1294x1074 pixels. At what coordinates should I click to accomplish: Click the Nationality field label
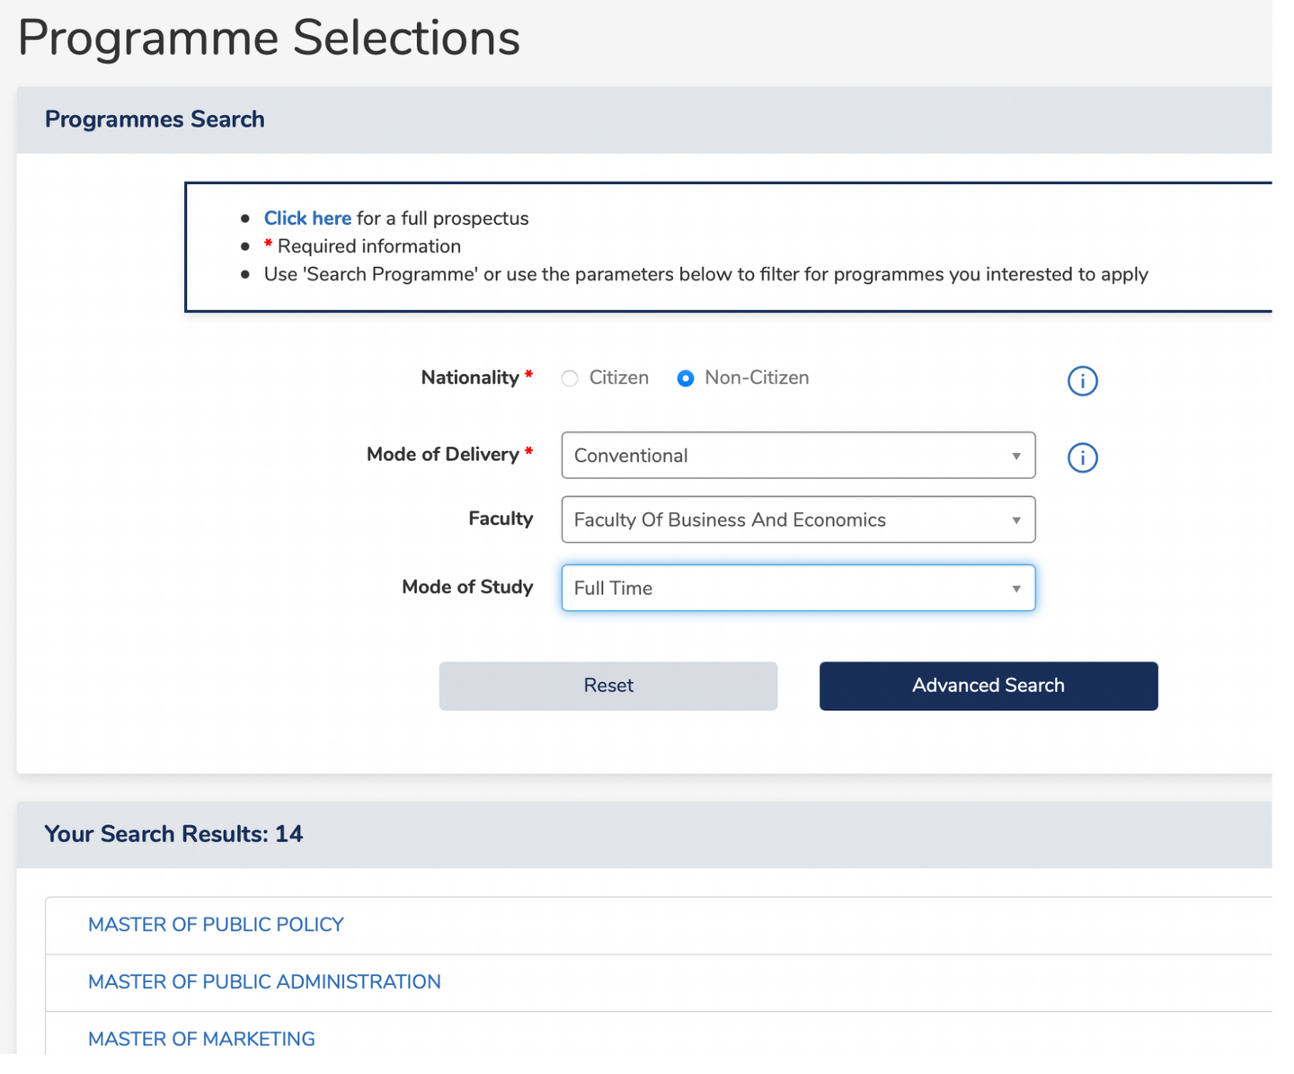470,377
